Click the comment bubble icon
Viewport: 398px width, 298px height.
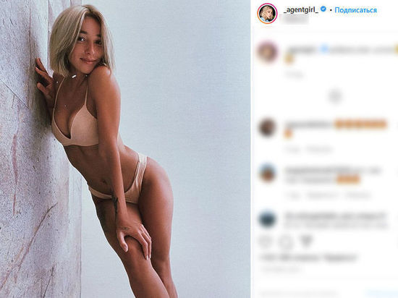[x=286, y=242]
